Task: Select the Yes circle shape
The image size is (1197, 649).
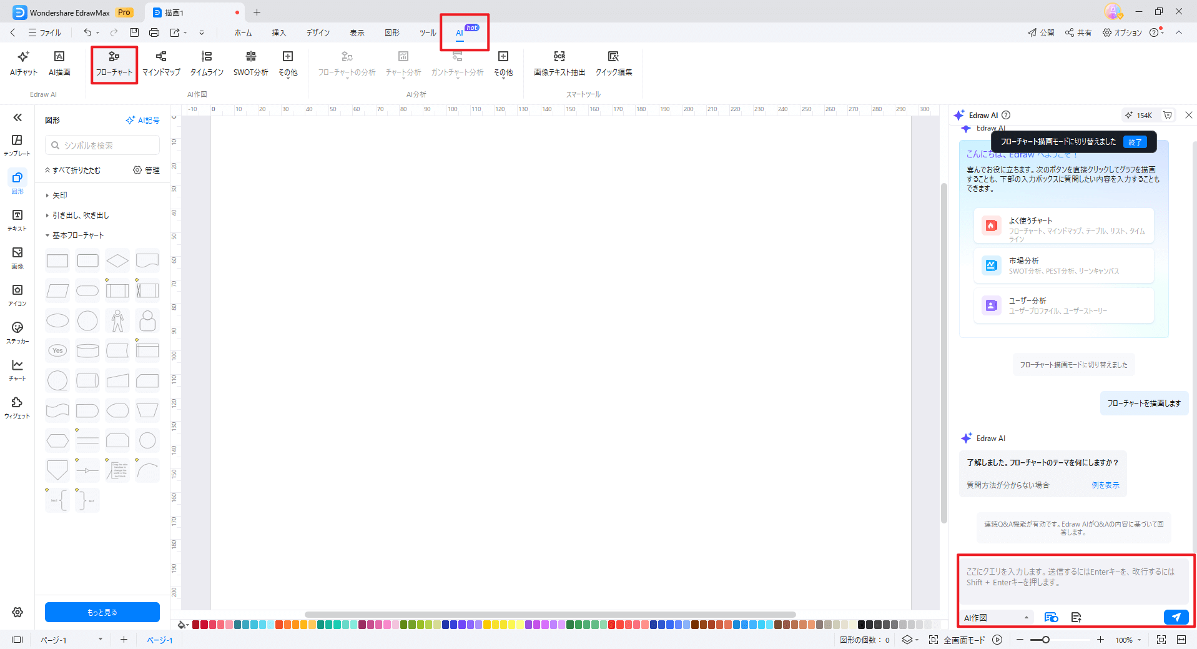Action: click(57, 350)
